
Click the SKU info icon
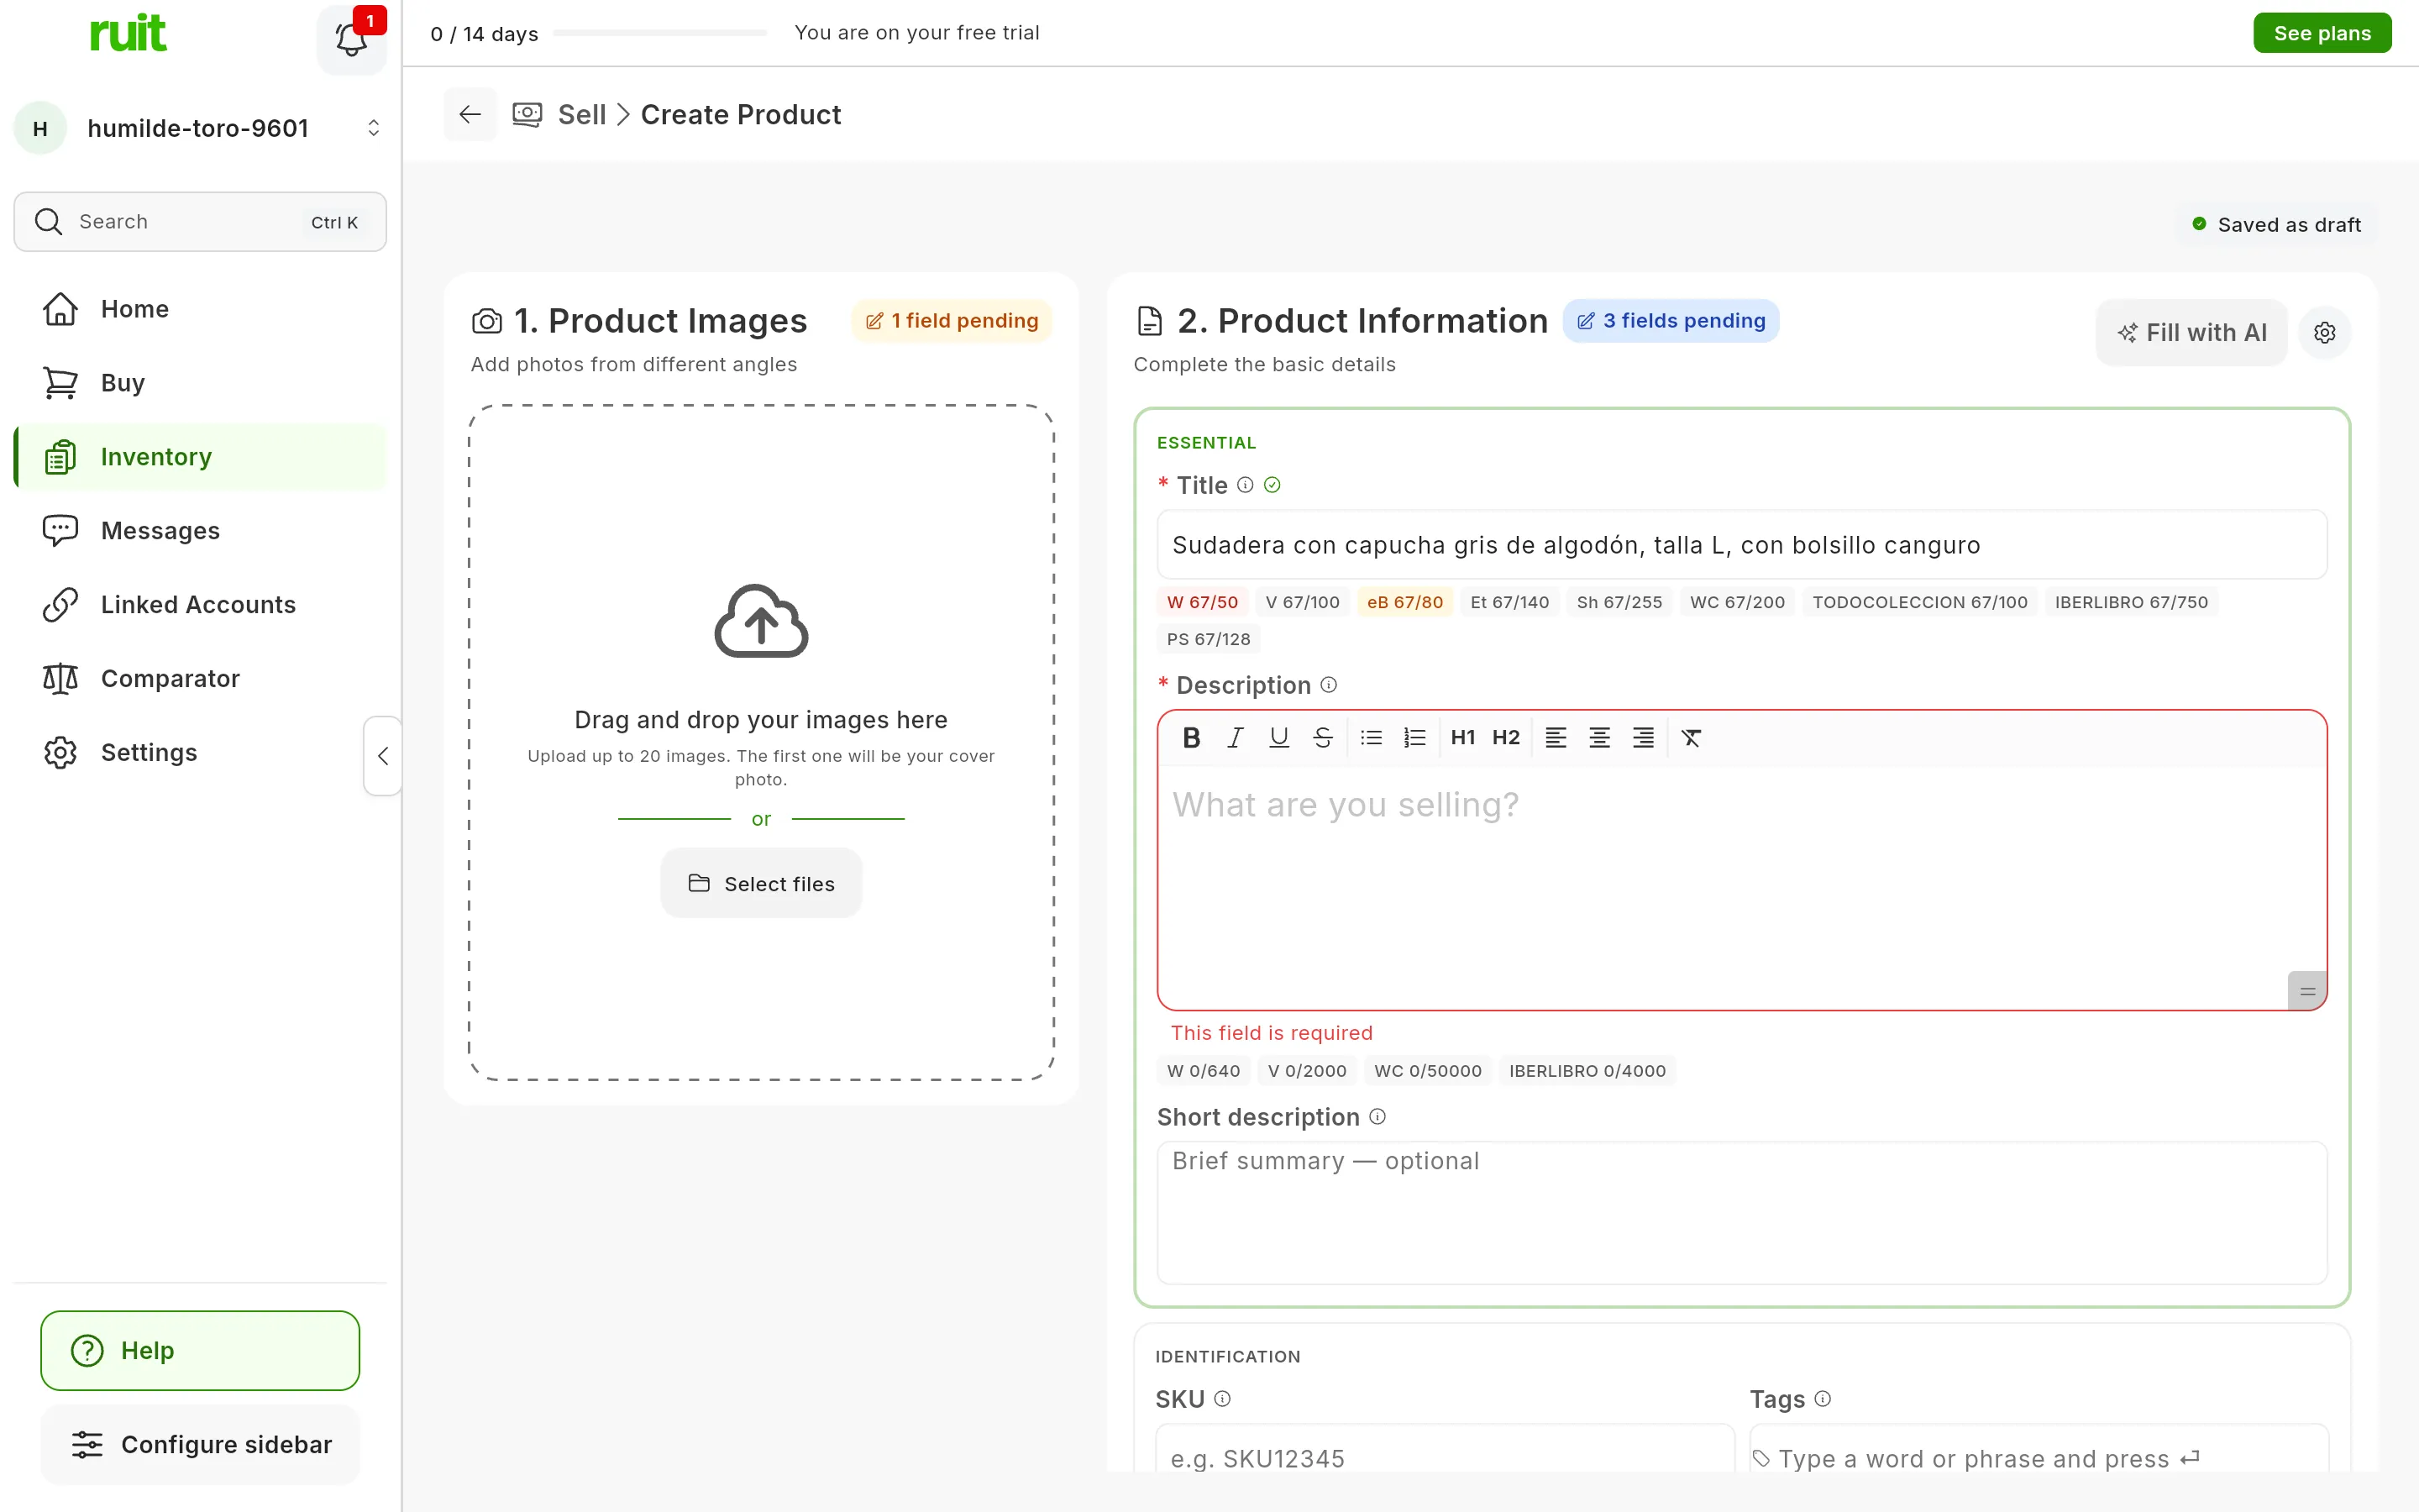click(x=1222, y=1399)
